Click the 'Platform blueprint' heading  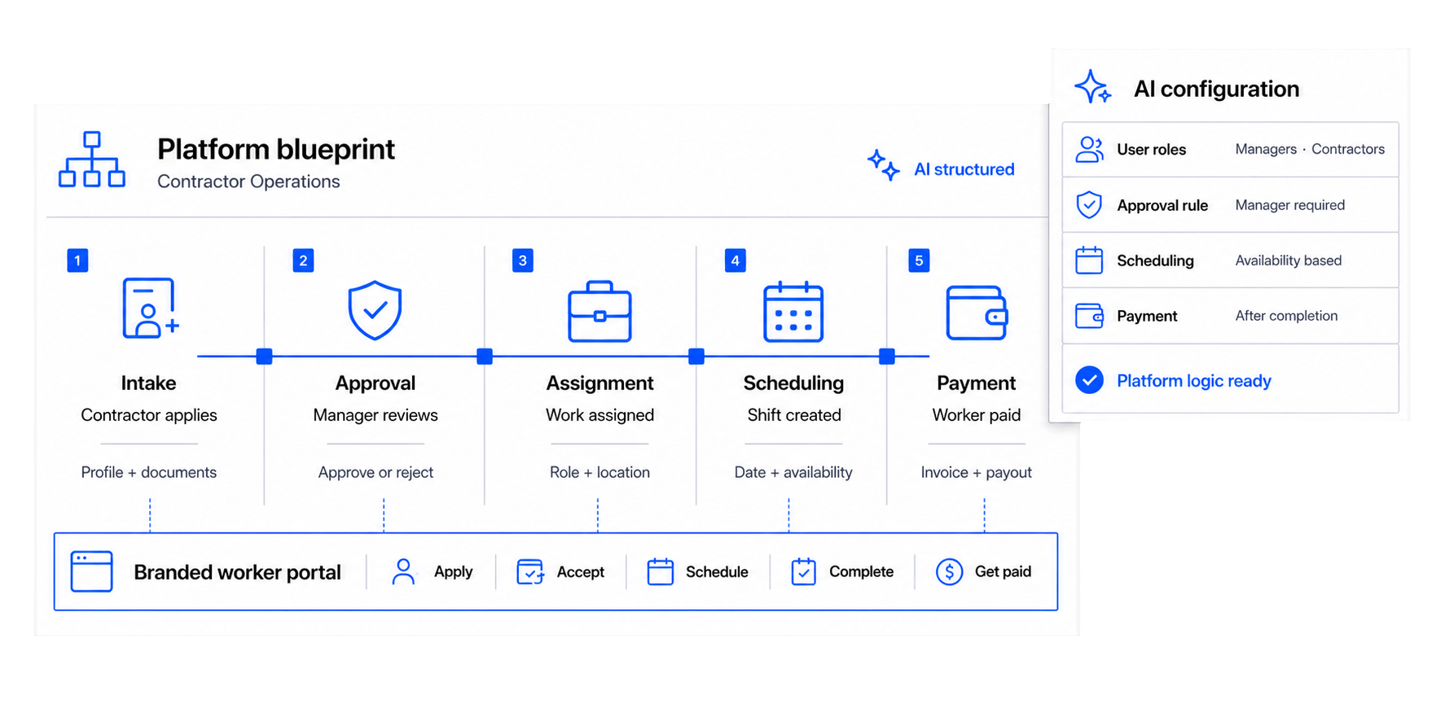pyautogui.click(x=275, y=149)
